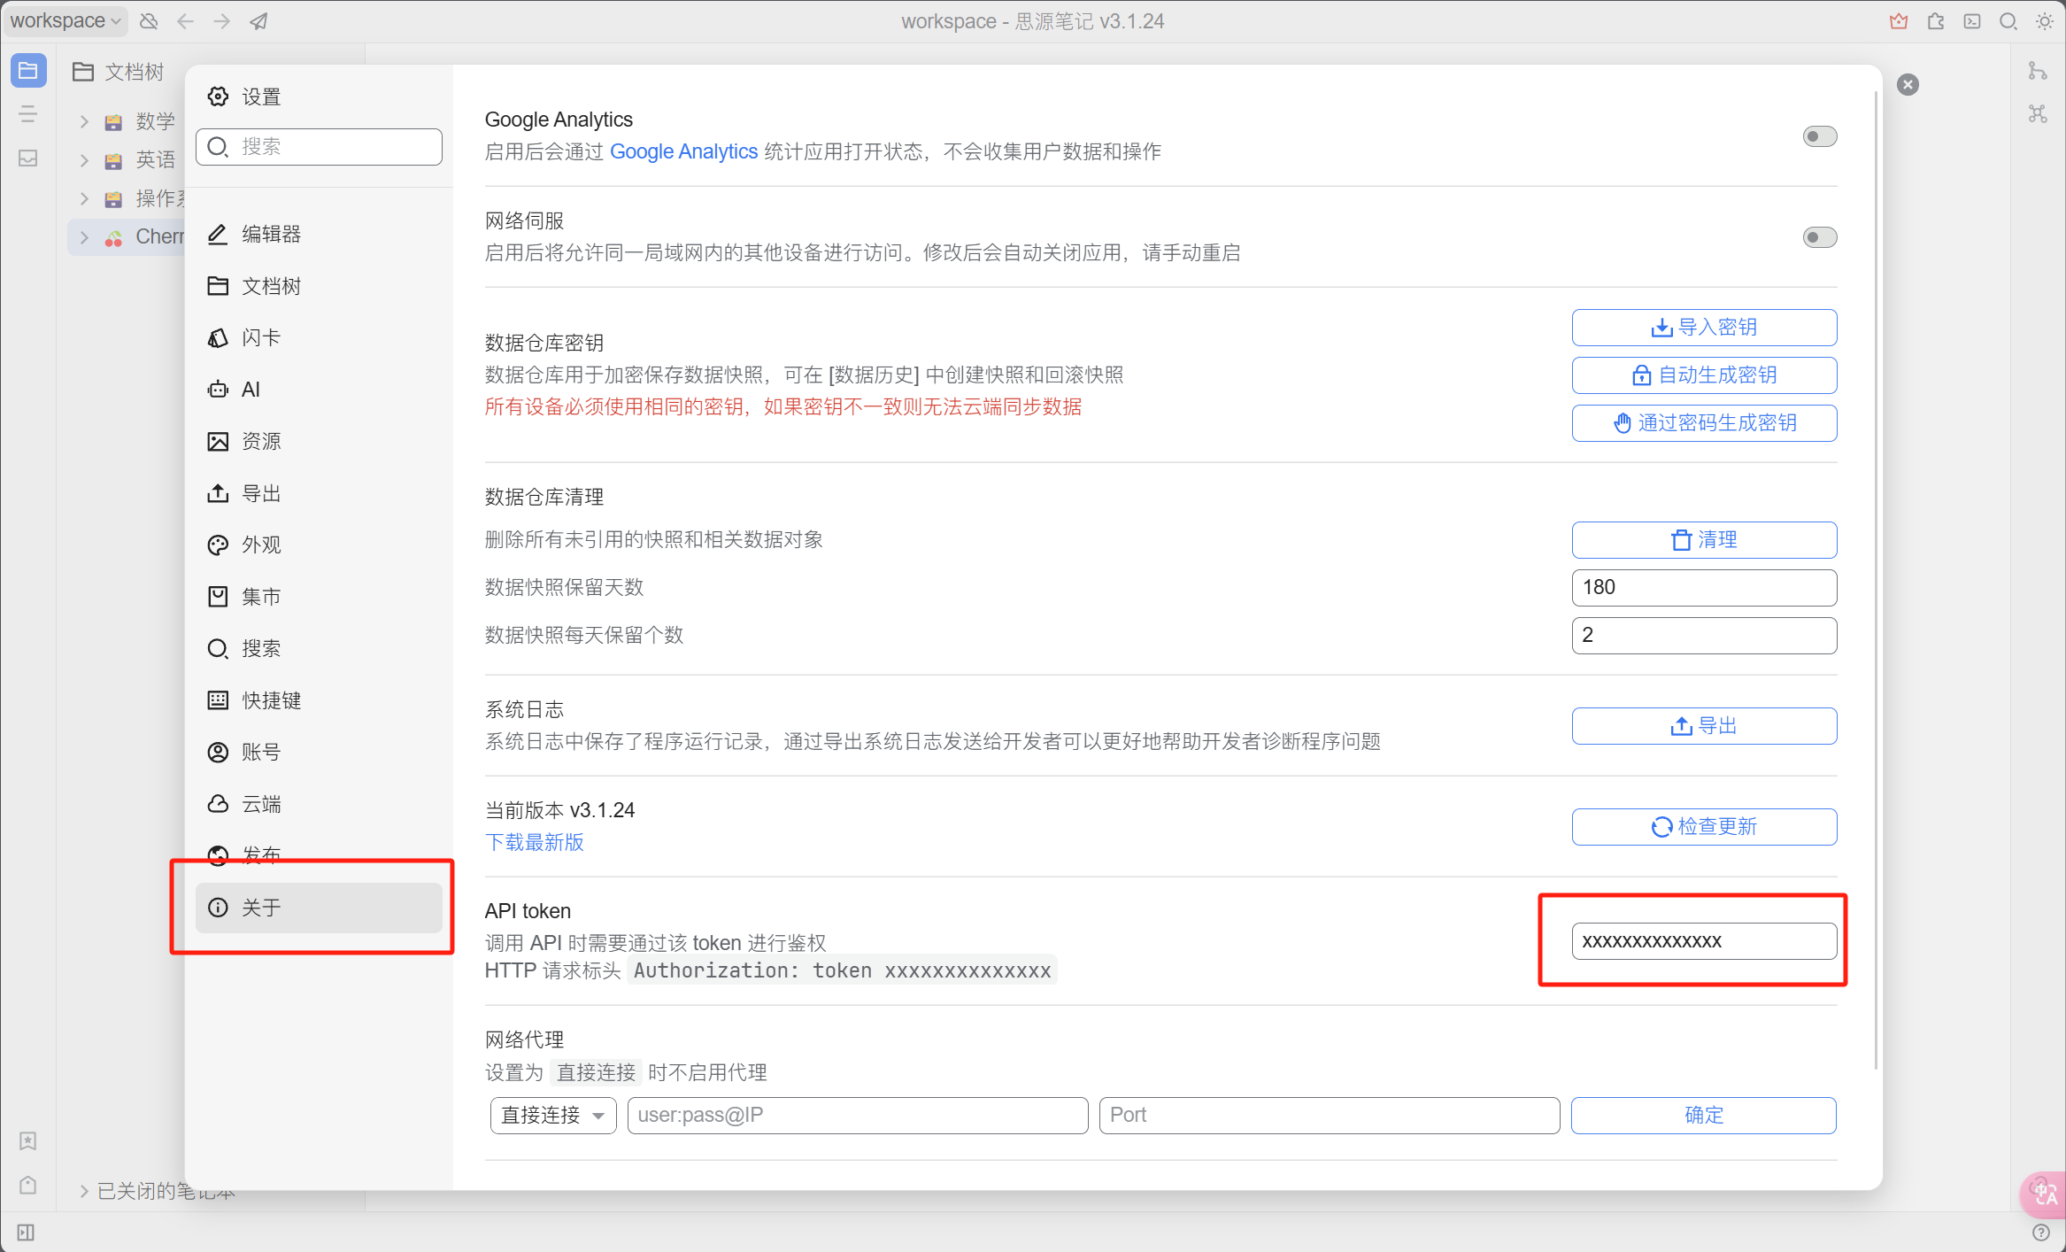Open the workspace switcher dropdown
This screenshot has height=1252, width=2066.
66,21
